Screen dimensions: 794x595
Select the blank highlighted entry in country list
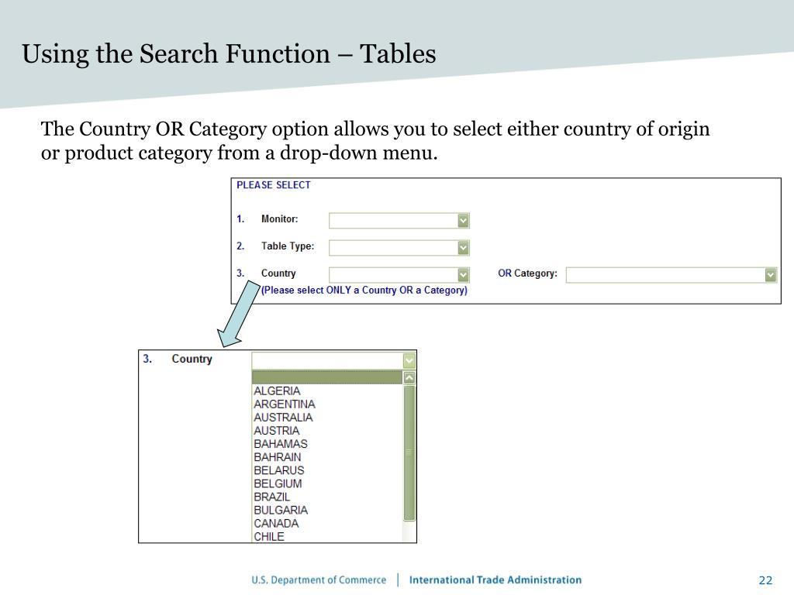(327, 377)
